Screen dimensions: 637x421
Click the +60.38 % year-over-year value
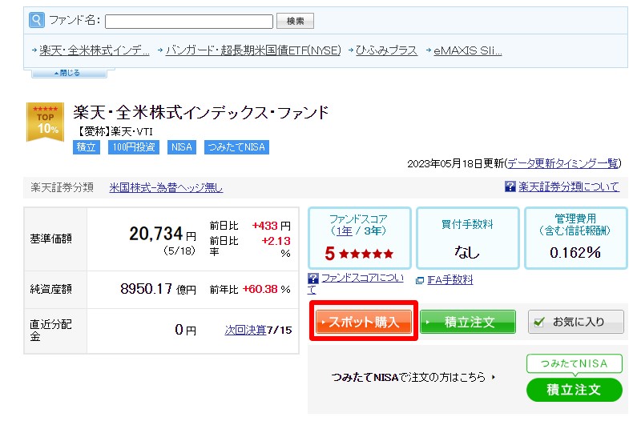(267, 289)
